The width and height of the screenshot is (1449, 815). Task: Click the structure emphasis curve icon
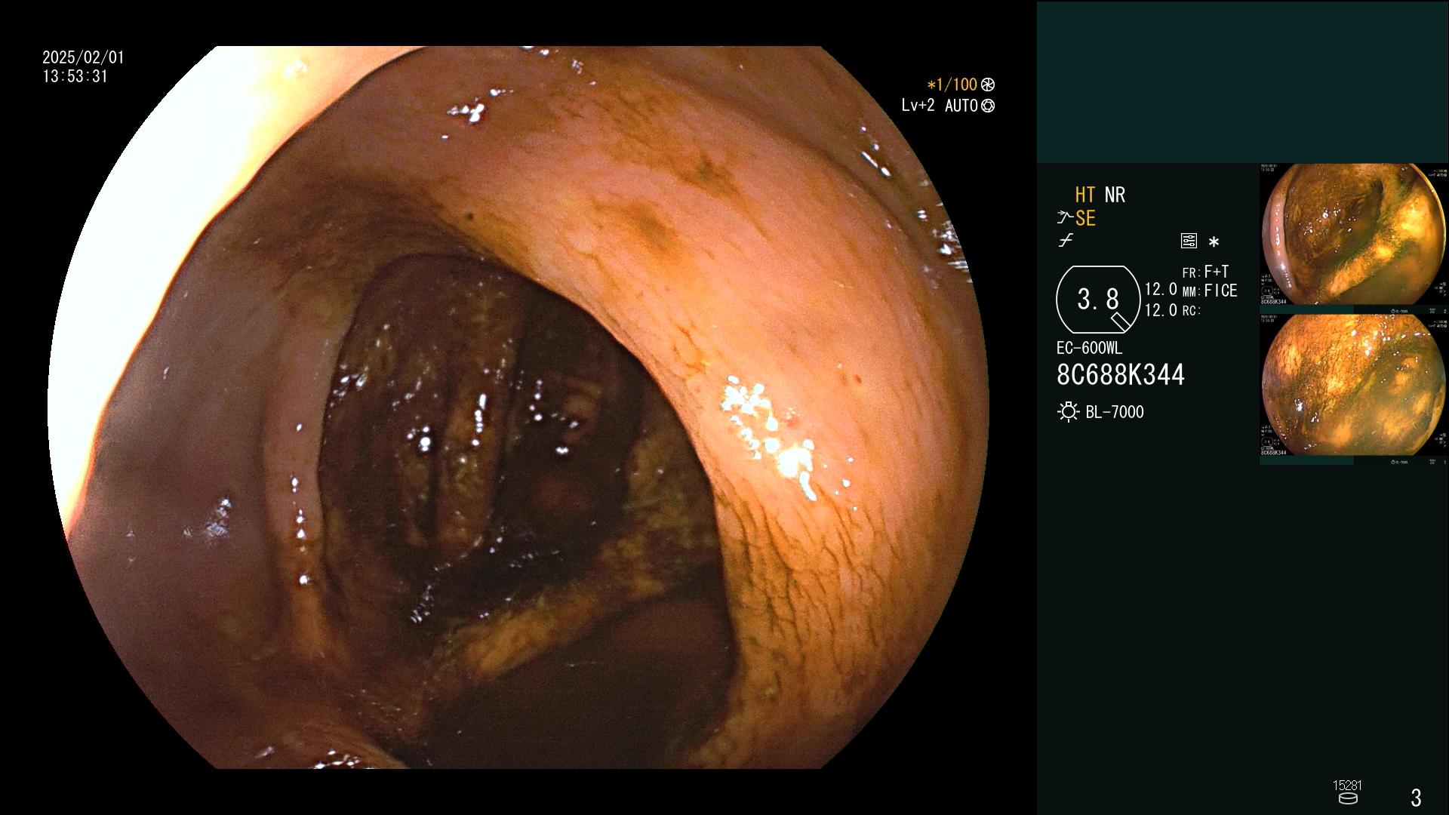pos(1064,218)
